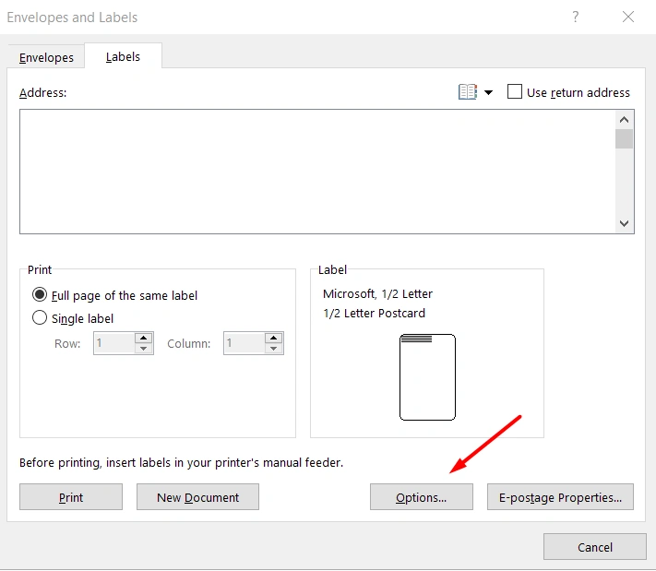Screen dimensions: 656x571
Task: Click inside the Address text box
Action: coord(314,171)
